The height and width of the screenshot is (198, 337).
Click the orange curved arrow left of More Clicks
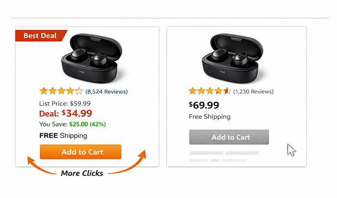(39, 165)
